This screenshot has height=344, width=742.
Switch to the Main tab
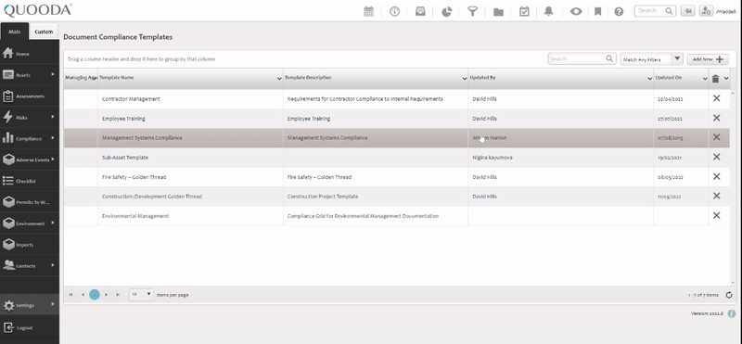point(15,32)
